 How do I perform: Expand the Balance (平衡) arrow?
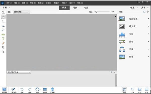[148, 49]
